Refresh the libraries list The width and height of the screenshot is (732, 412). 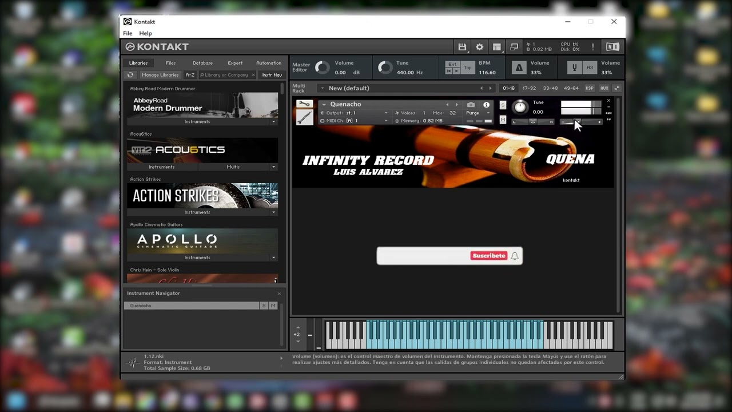click(x=130, y=75)
